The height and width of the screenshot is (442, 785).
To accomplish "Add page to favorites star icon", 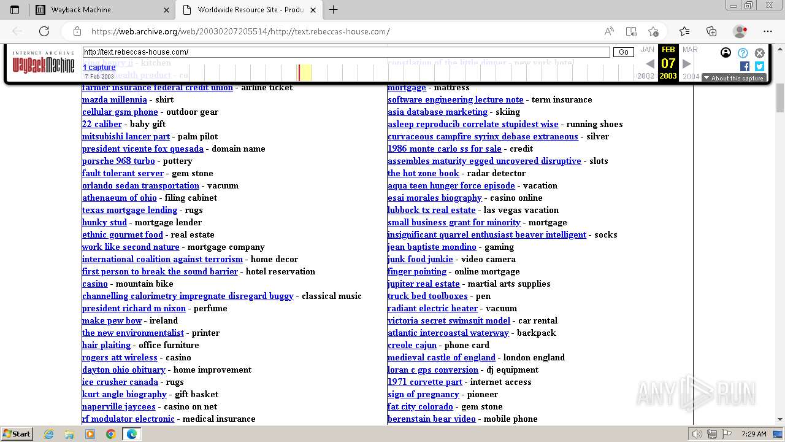I will pos(653,31).
